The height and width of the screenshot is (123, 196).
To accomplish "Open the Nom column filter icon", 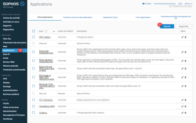I will pyautogui.click(x=46, y=31).
